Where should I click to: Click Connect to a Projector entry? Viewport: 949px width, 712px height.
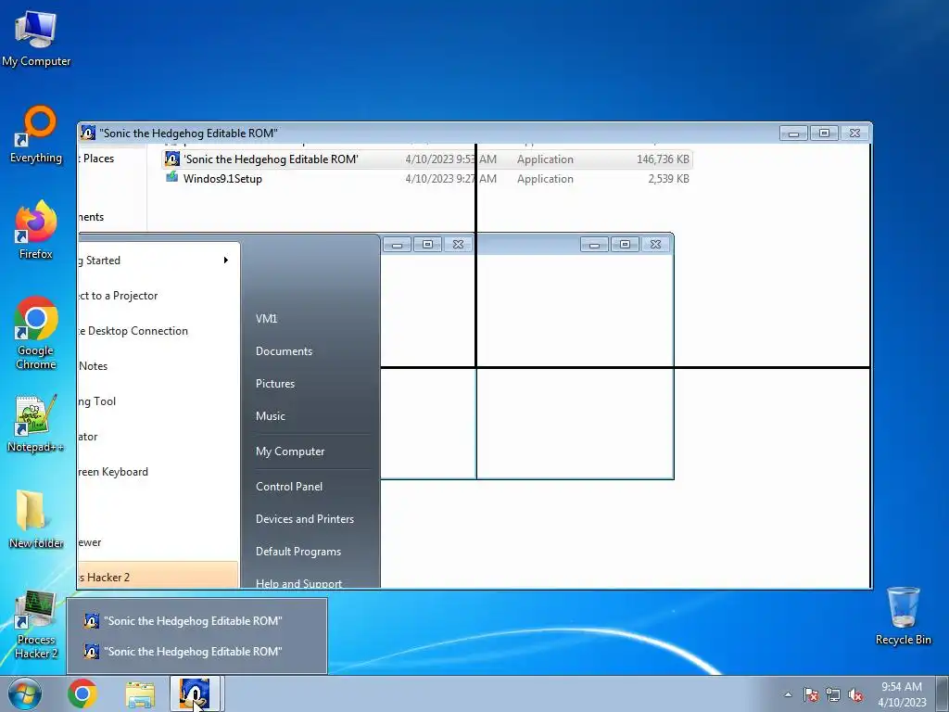point(158,296)
